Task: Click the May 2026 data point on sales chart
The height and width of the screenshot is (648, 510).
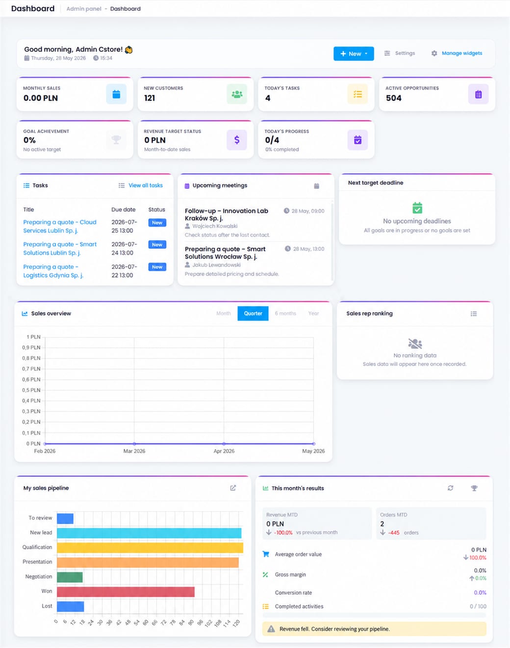Action: coord(314,444)
